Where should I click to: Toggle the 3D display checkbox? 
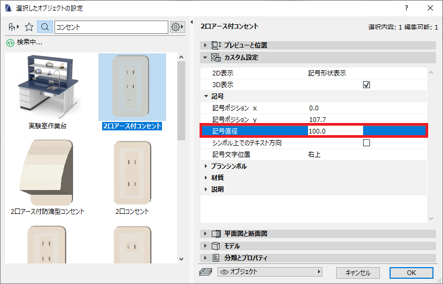[x=366, y=85]
